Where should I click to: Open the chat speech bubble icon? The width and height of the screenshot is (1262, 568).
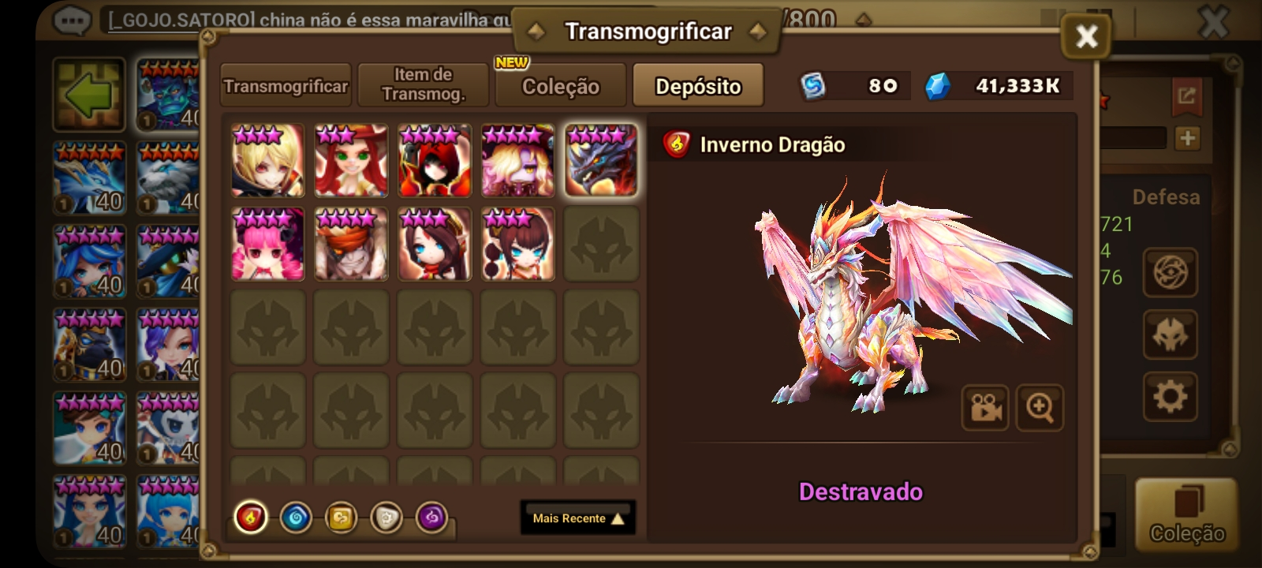(x=72, y=20)
